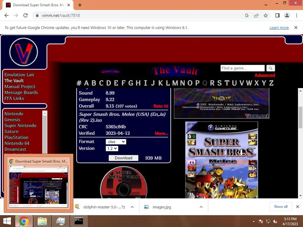Screen dimensions: 303x227
Task: Click Action Center flag tray icon
Action: point(261,221)
